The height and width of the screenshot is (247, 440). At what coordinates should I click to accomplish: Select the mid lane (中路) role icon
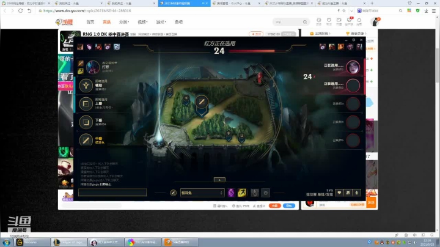coord(86,140)
